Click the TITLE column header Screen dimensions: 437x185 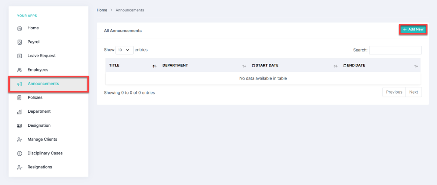[132, 65]
